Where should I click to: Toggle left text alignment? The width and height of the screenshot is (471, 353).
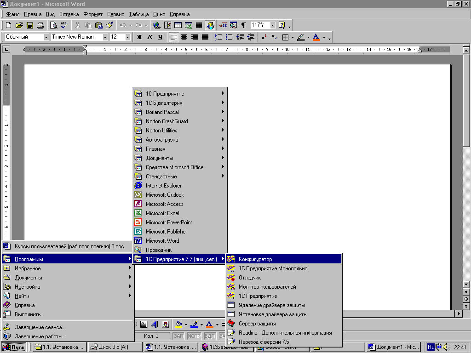click(173, 37)
